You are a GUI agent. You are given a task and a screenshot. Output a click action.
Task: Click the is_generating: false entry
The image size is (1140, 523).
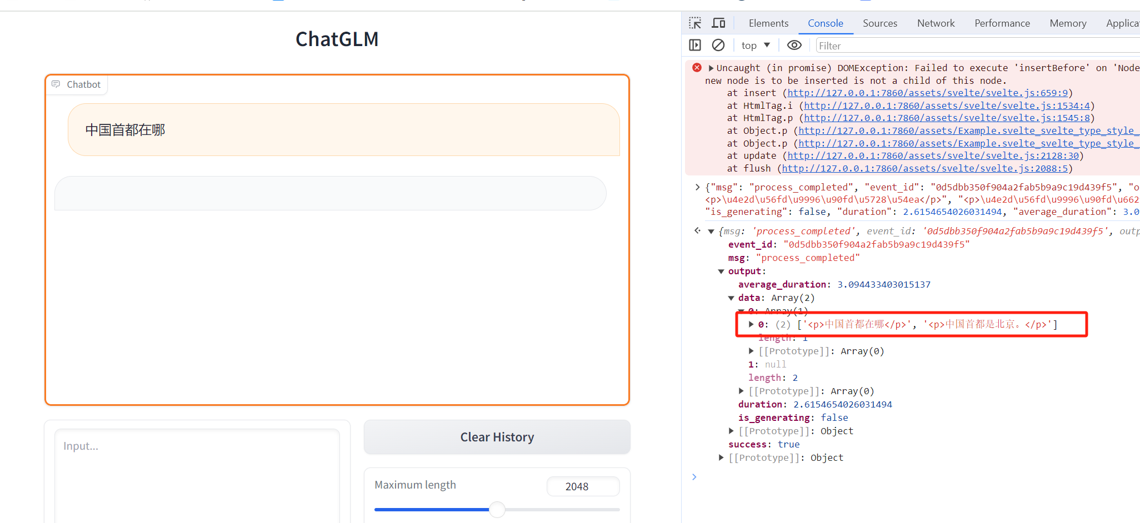pyautogui.click(x=793, y=418)
